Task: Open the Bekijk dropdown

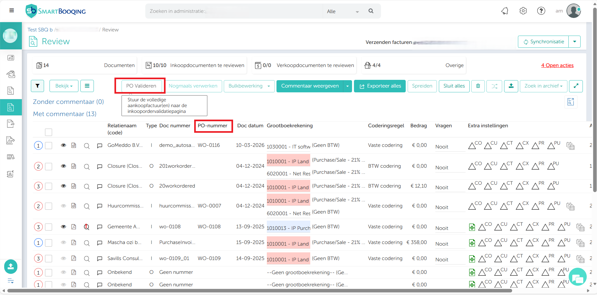Action: [x=64, y=86]
